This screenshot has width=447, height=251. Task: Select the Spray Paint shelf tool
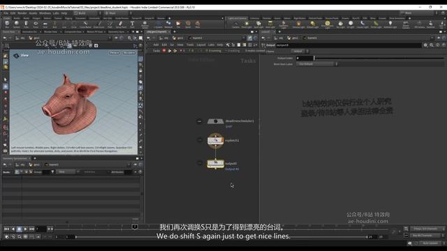click(x=121, y=24)
